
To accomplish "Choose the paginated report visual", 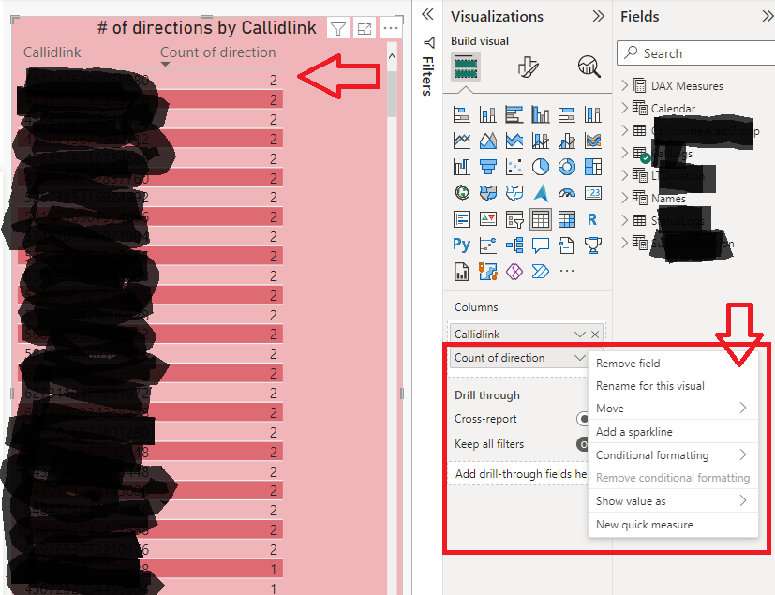I will [x=462, y=272].
